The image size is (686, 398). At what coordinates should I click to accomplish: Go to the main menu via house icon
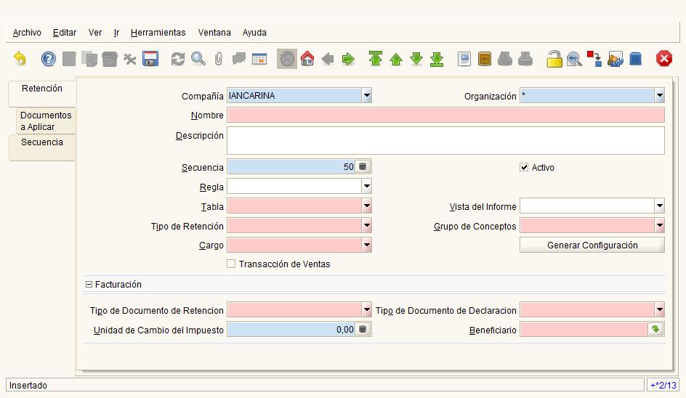click(x=307, y=59)
